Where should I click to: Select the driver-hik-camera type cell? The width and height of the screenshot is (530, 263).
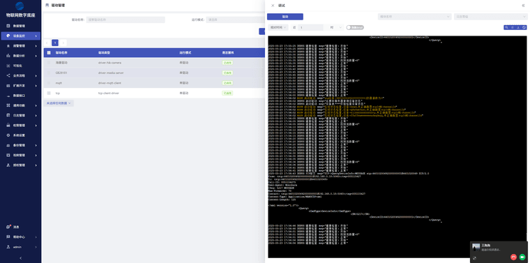110,63
